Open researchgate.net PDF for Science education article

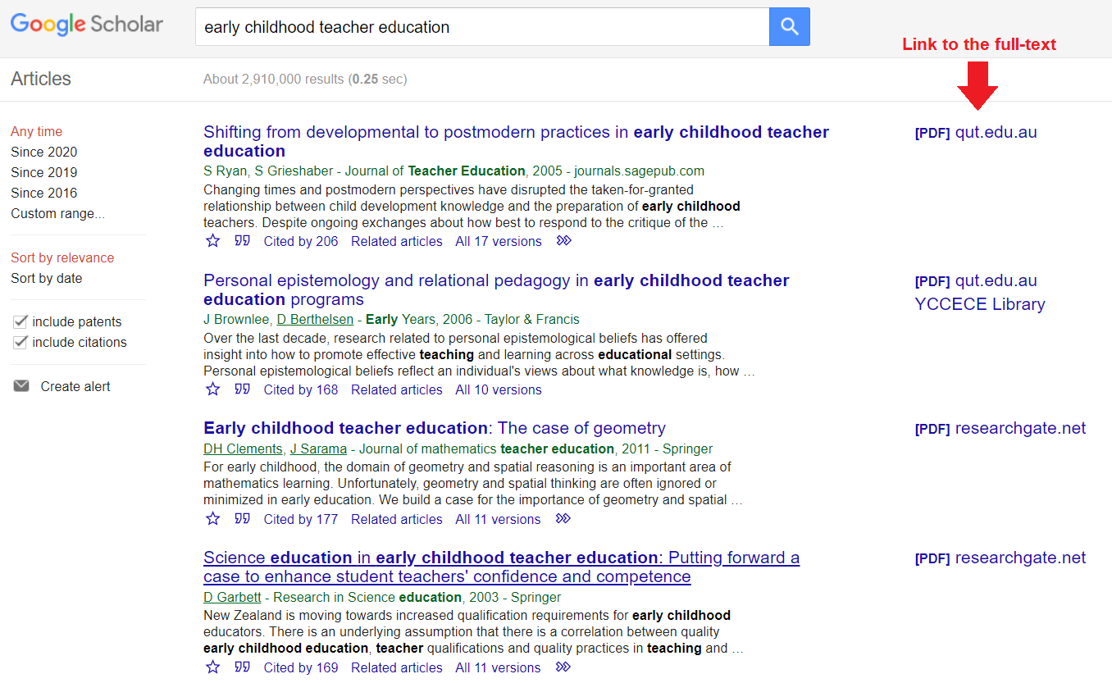(x=1000, y=558)
